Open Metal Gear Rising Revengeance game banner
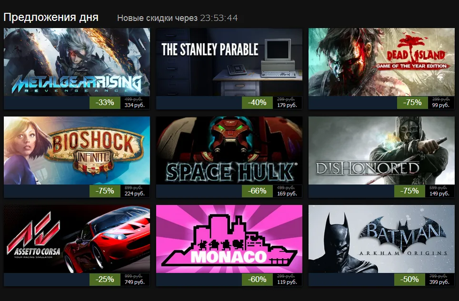This screenshot has height=301, width=459. (x=77, y=62)
